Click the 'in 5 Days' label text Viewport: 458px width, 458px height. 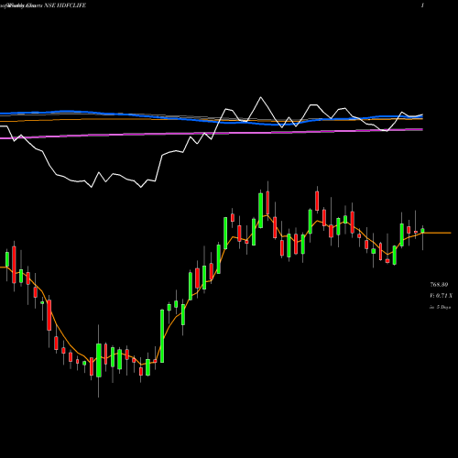[441, 307]
